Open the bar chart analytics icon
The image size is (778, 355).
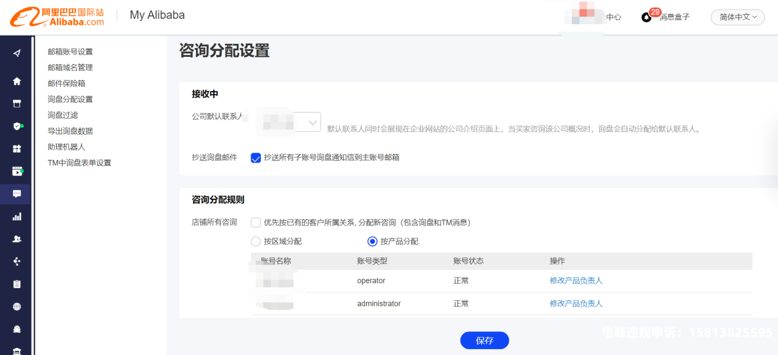pos(17,217)
